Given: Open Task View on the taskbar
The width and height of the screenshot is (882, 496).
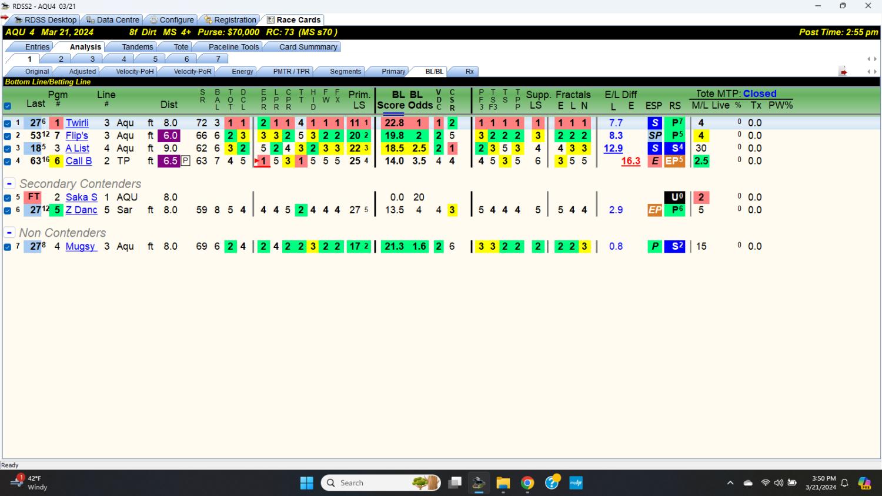Looking at the screenshot, I should [455, 483].
